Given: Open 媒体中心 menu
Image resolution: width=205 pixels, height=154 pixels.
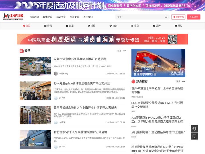Looking at the screenshot, I should tap(48, 17).
